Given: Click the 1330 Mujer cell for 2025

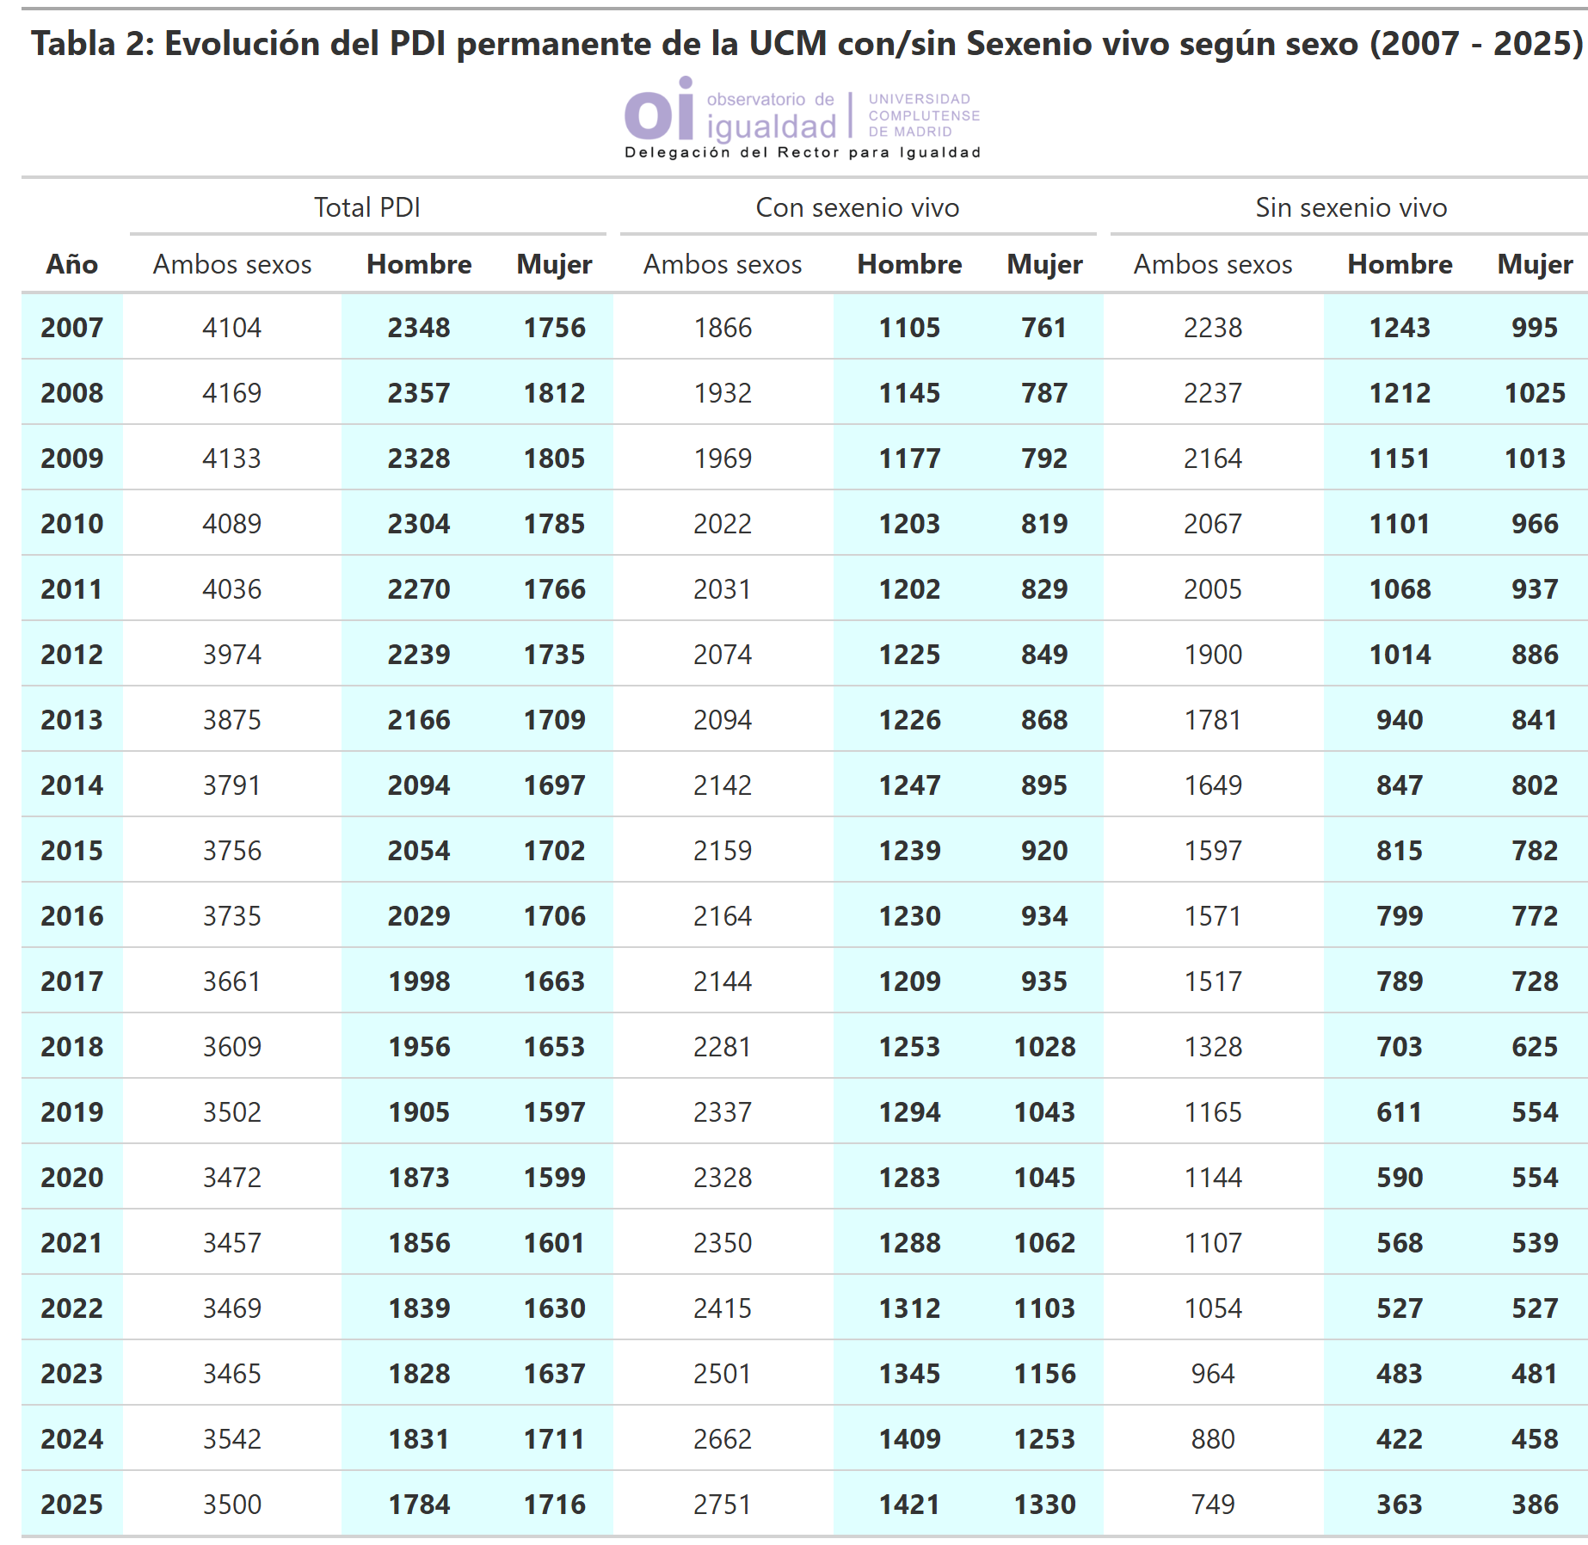Looking at the screenshot, I should (x=1044, y=1505).
